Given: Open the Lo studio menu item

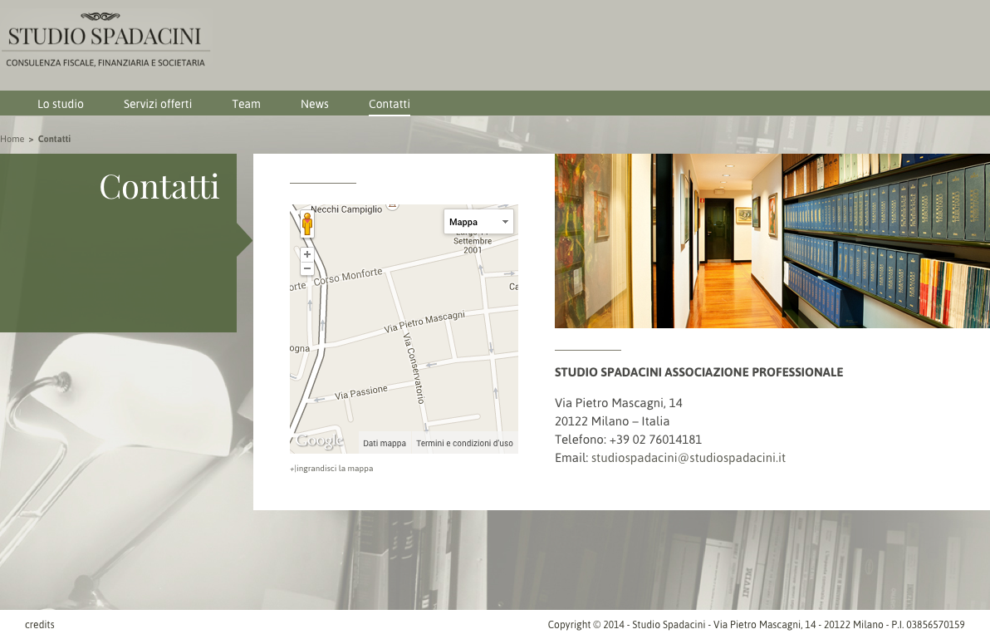Looking at the screenshot, I should click(61, 104).
